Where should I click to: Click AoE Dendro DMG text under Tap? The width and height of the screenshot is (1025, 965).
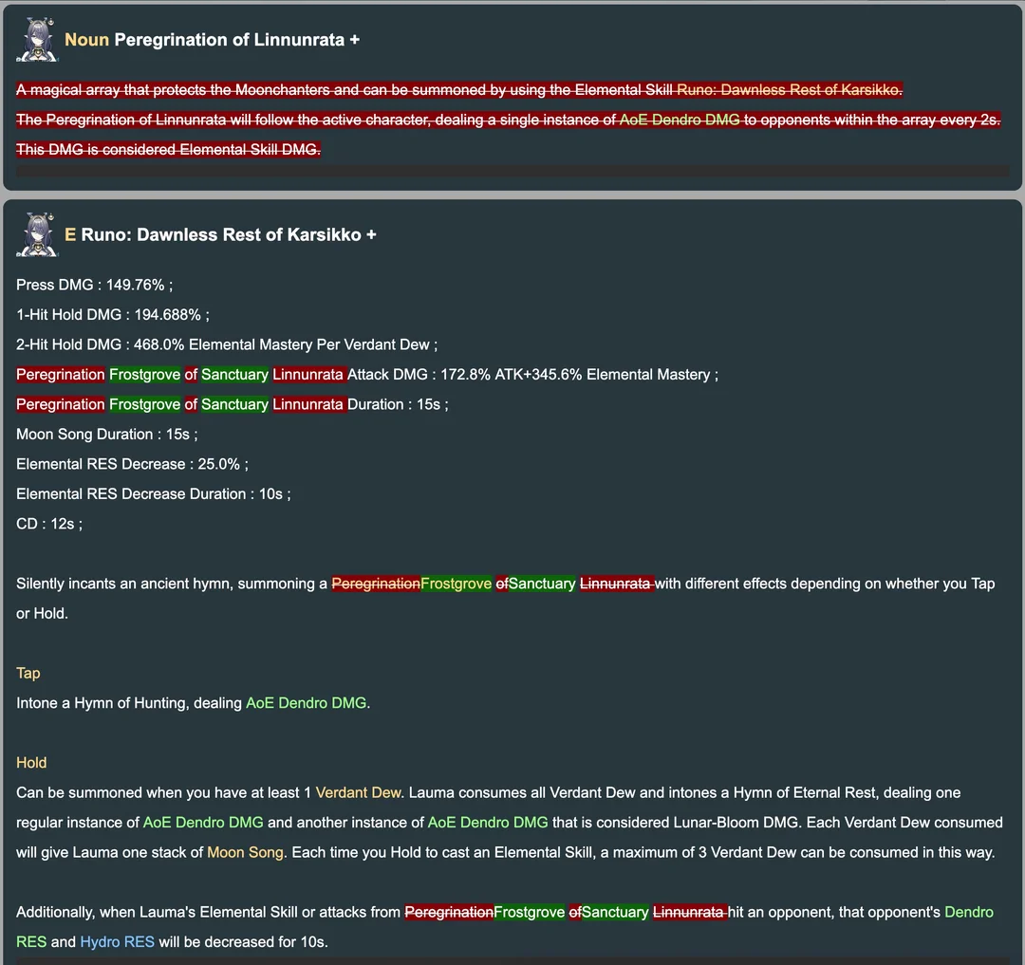pyautogui.click(x=306, y=703)
